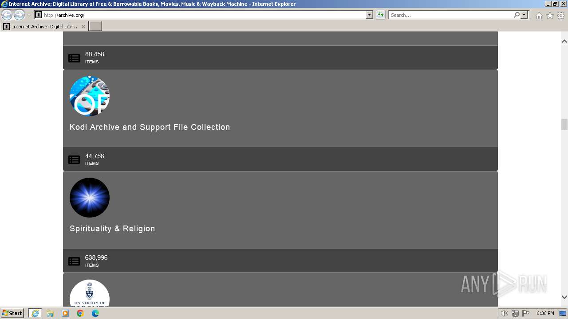
Task: Open the Spirituality & Religion link
Action: click(112, 229)
